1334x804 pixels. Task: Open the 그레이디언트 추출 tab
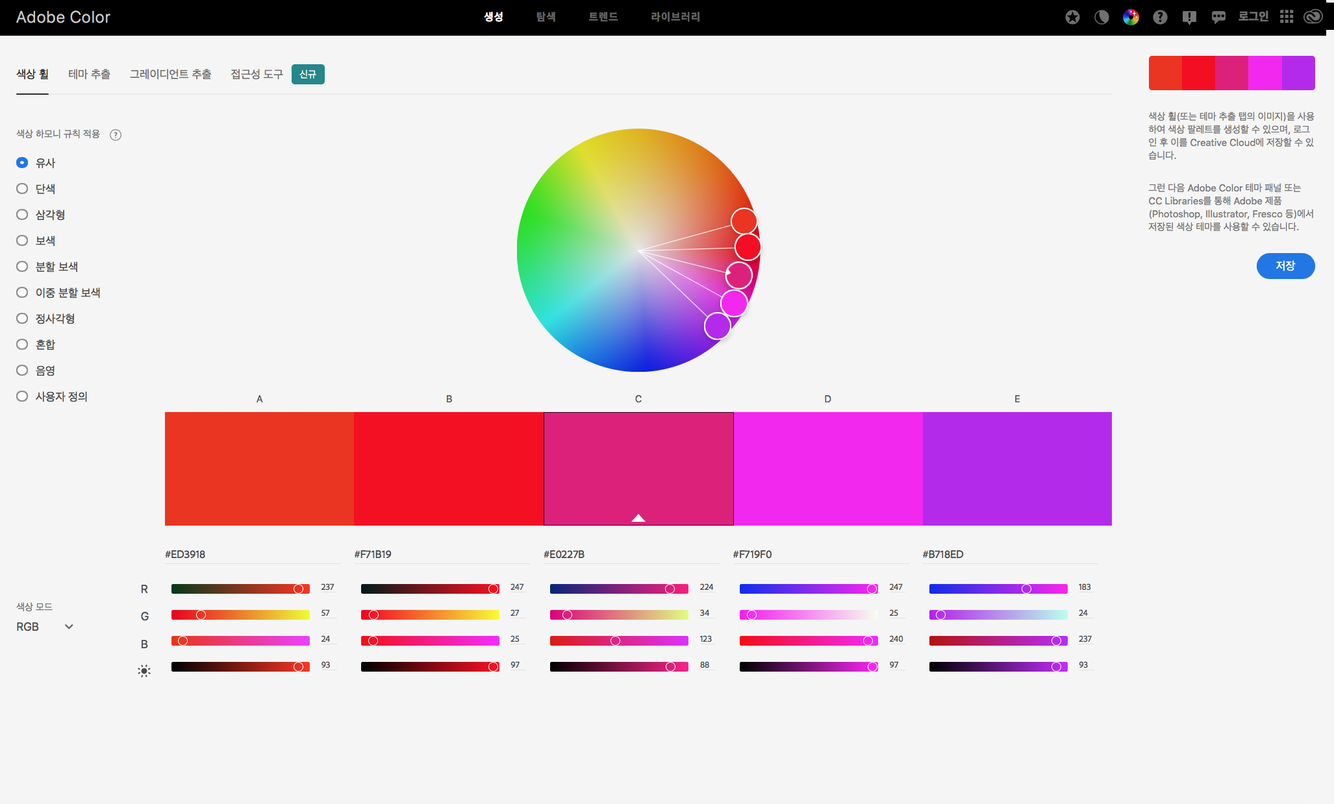[170, 75]
